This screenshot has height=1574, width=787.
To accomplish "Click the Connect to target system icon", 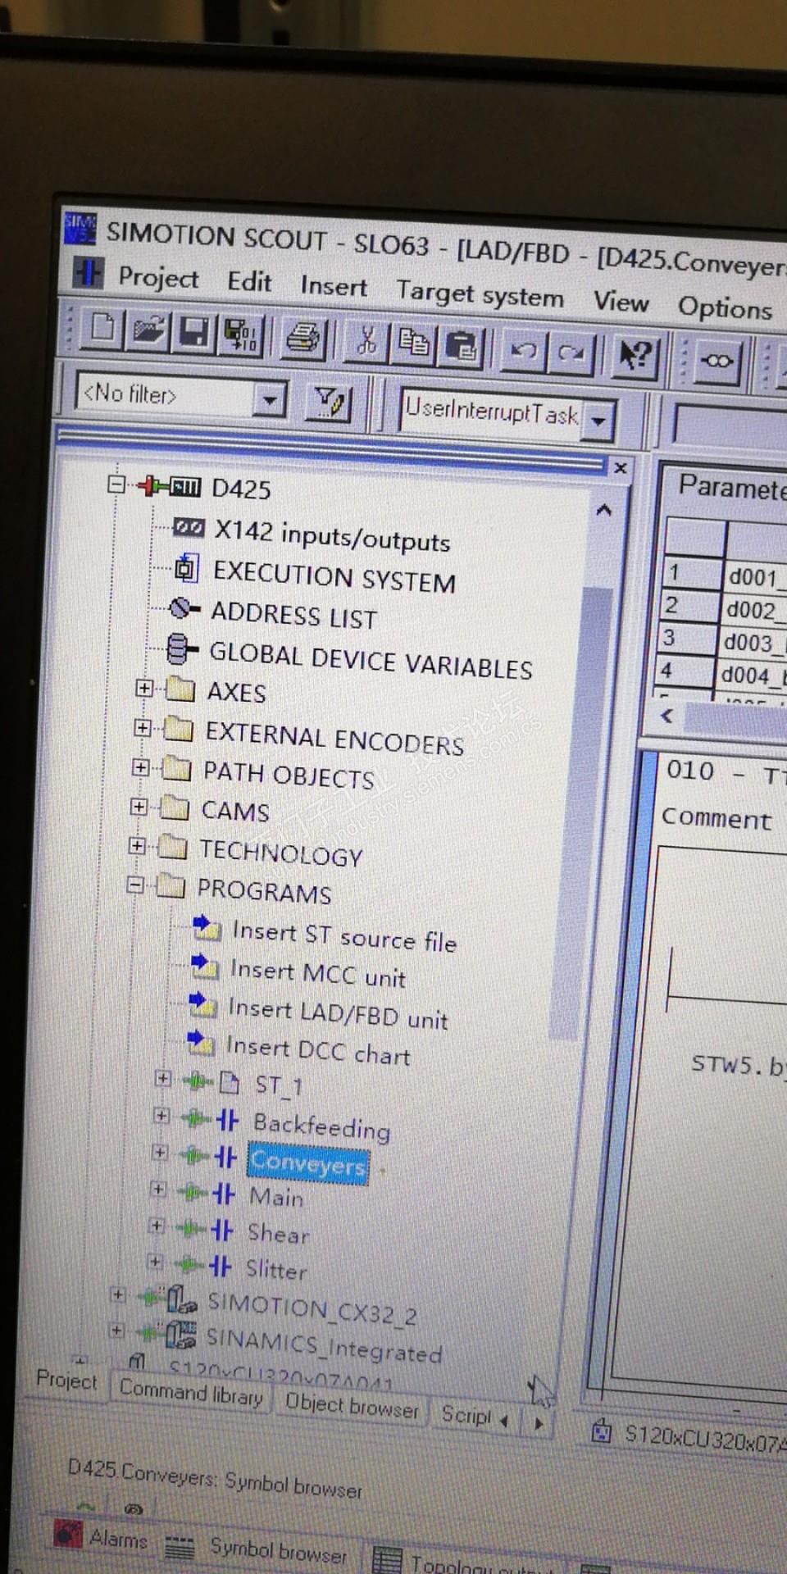I will pos(717,361).
